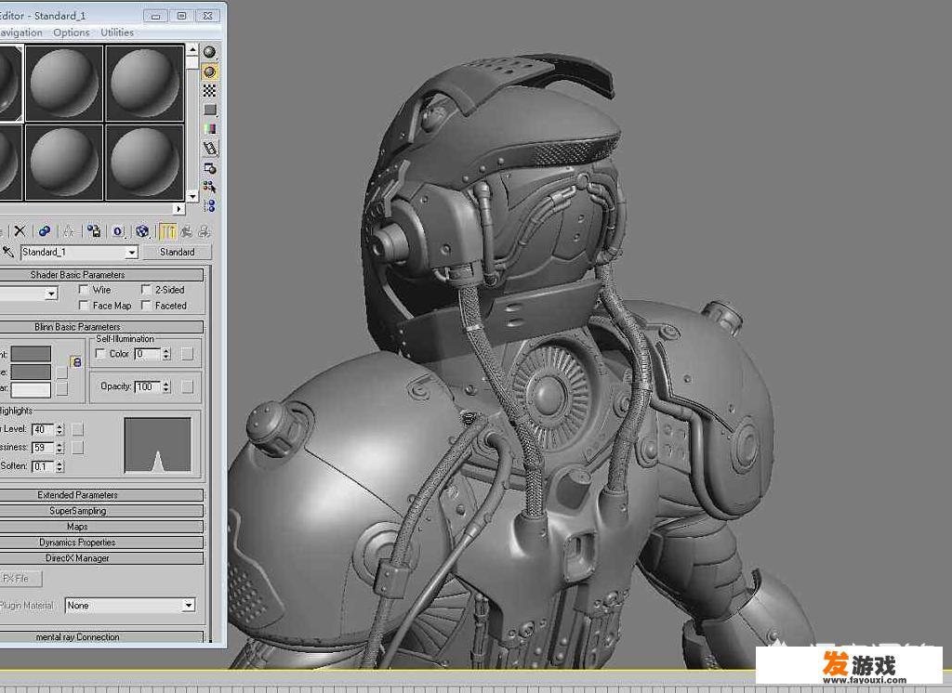
Task: Click the Standard material type button
Action: coord(178,252)
